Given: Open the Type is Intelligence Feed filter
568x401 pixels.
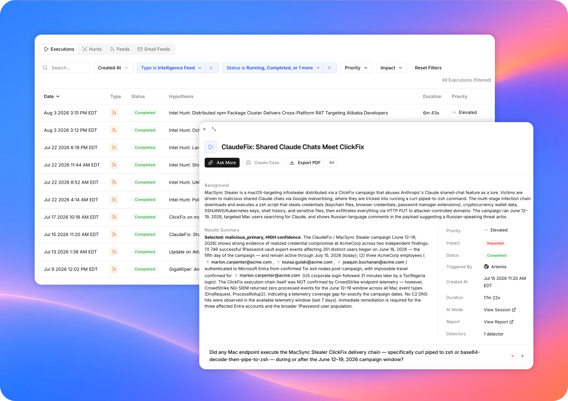Looking at the screenshot, I should pyautogui.click(x=171, y=68).
